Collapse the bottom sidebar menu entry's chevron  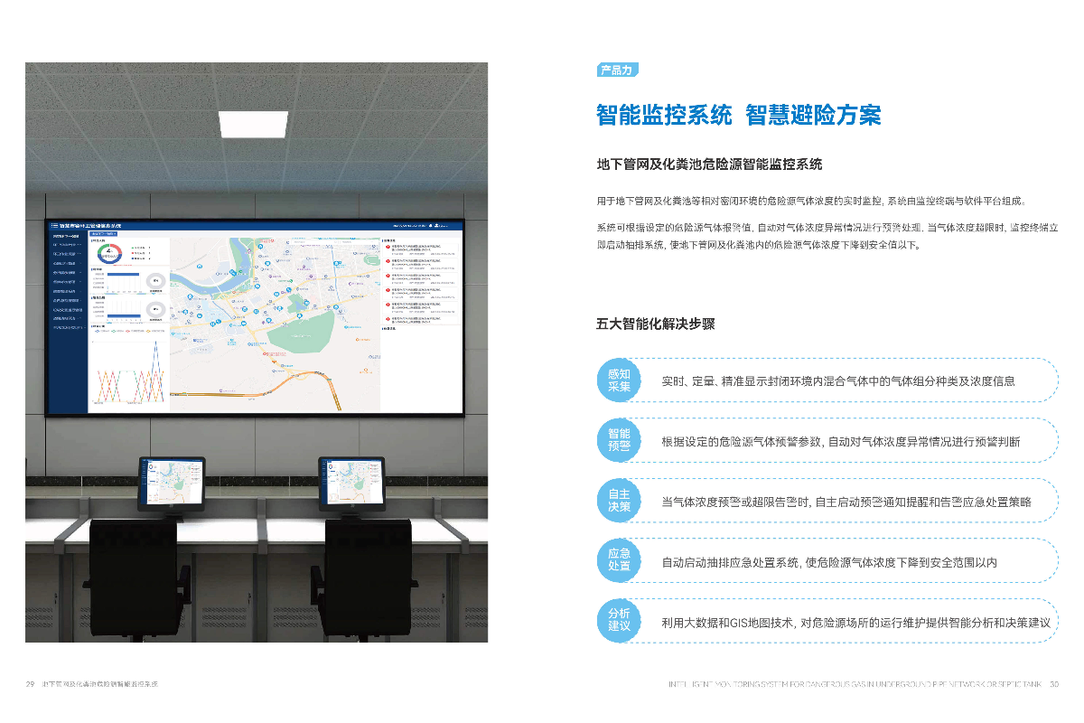pyautogui.click(x=84, y=325)
